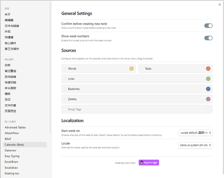Click the Links green color dot
The image size is (224, 178).
pos(208,79)
